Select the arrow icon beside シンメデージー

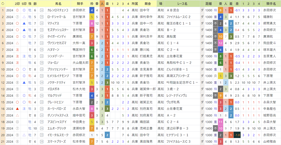(42, 56)
